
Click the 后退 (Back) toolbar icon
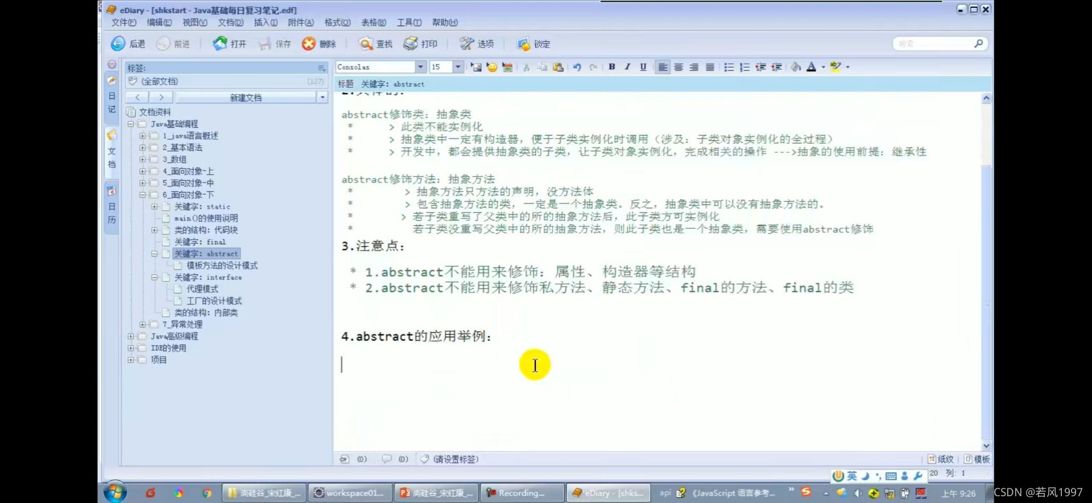click(x=118, y=44)
